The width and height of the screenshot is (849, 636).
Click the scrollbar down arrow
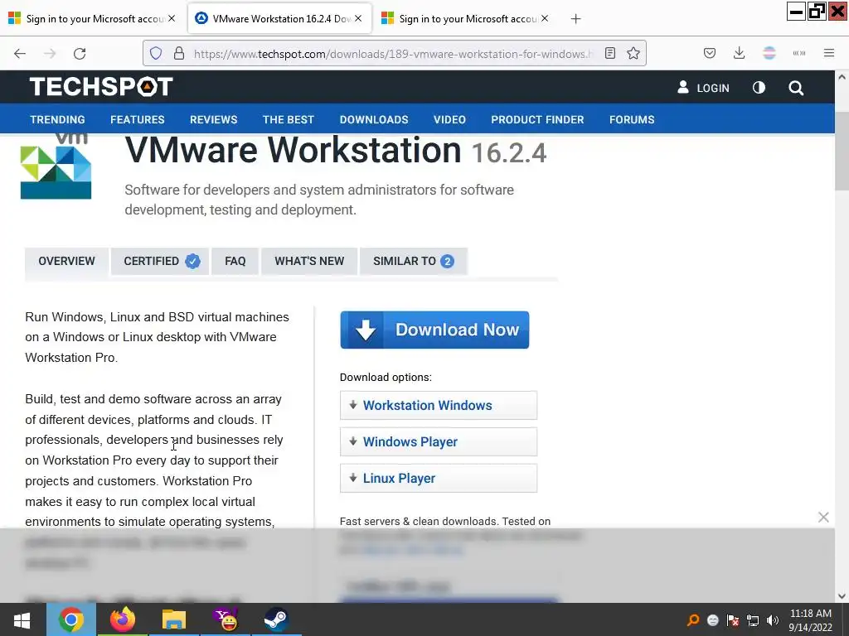point(842,596)
